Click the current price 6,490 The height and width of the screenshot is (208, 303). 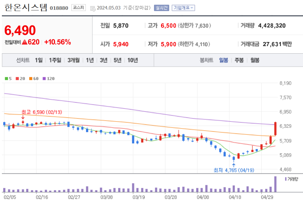pyautogui.click(x=20, y=30)
